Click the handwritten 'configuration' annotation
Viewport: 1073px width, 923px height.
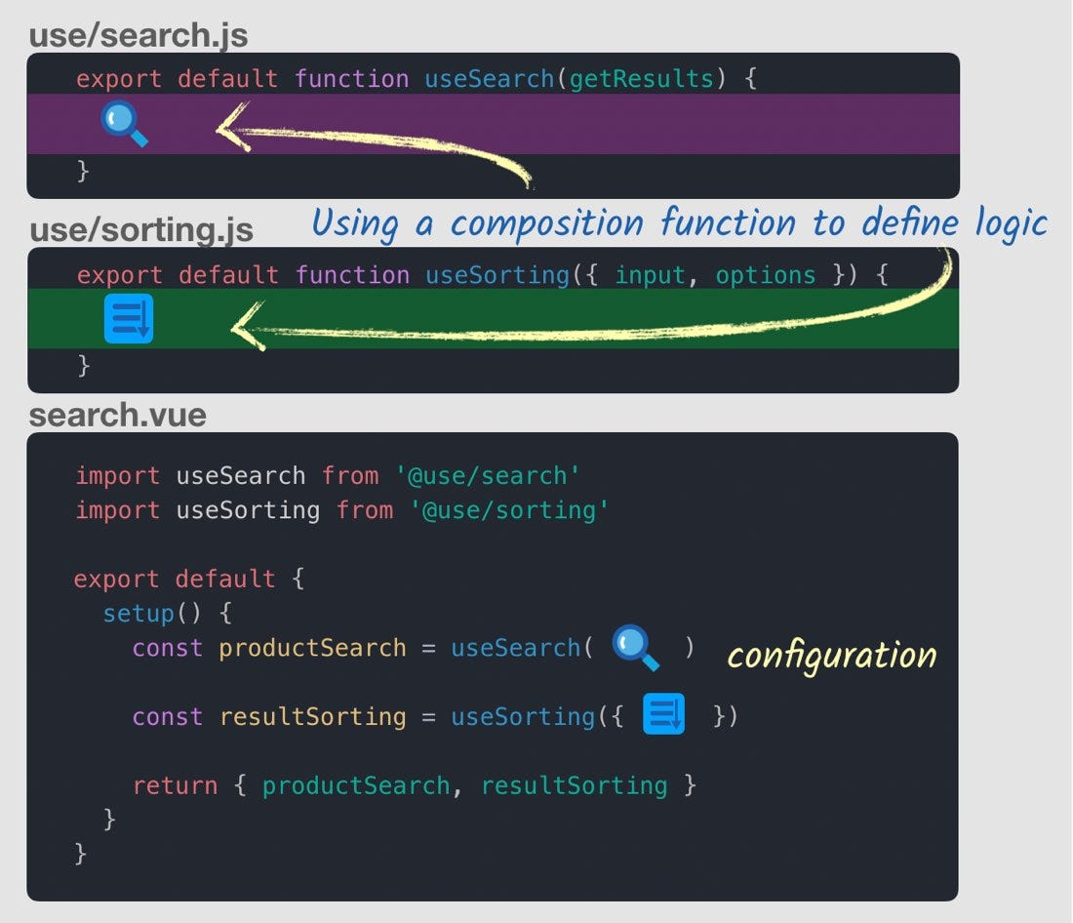click(831, 656)
